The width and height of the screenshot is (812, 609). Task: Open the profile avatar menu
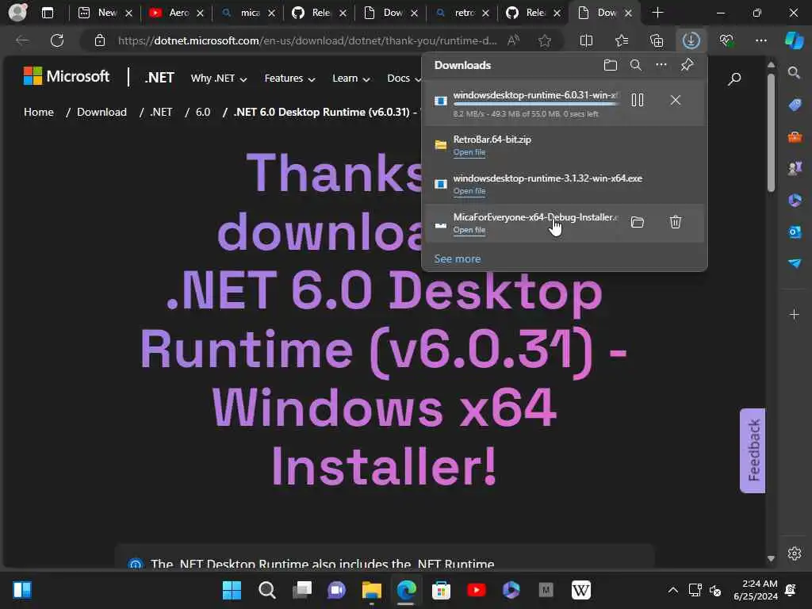pos(17,13)
